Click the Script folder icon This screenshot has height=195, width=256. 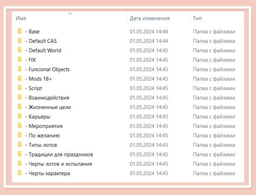coord(19,88)
